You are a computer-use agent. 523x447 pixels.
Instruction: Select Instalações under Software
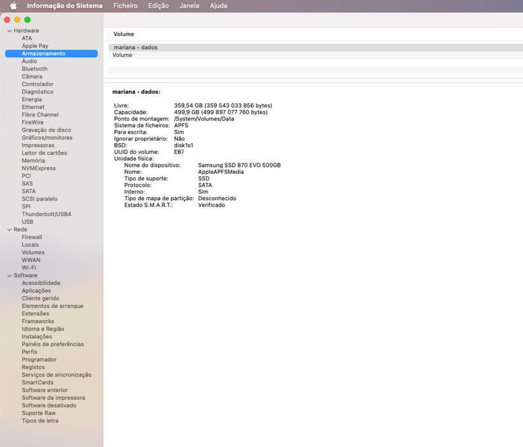point(37,337)
